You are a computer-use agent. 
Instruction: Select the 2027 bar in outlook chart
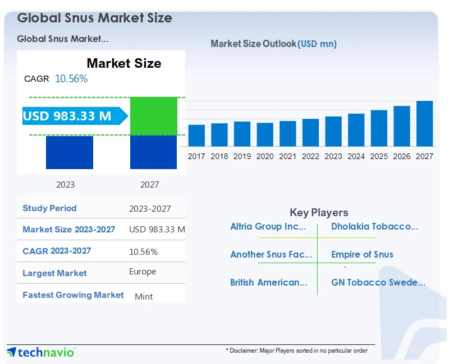coord(424,124)
